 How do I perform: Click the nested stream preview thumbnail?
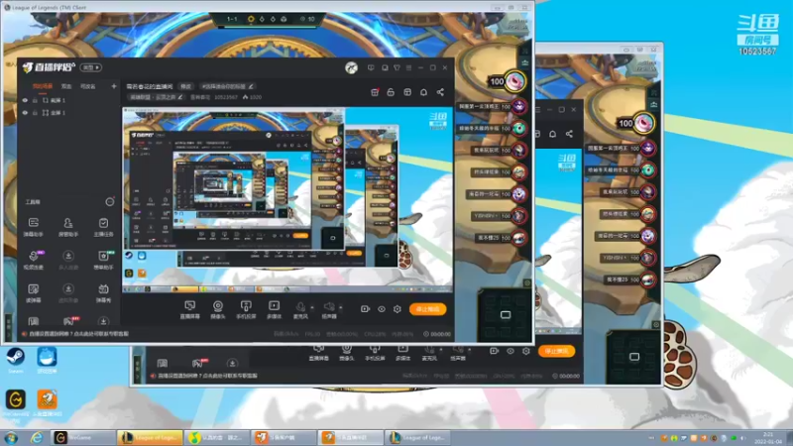(287, 200)
